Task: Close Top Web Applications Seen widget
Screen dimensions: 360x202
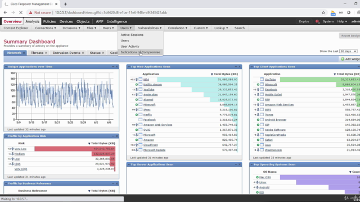Action: (240, 67)
